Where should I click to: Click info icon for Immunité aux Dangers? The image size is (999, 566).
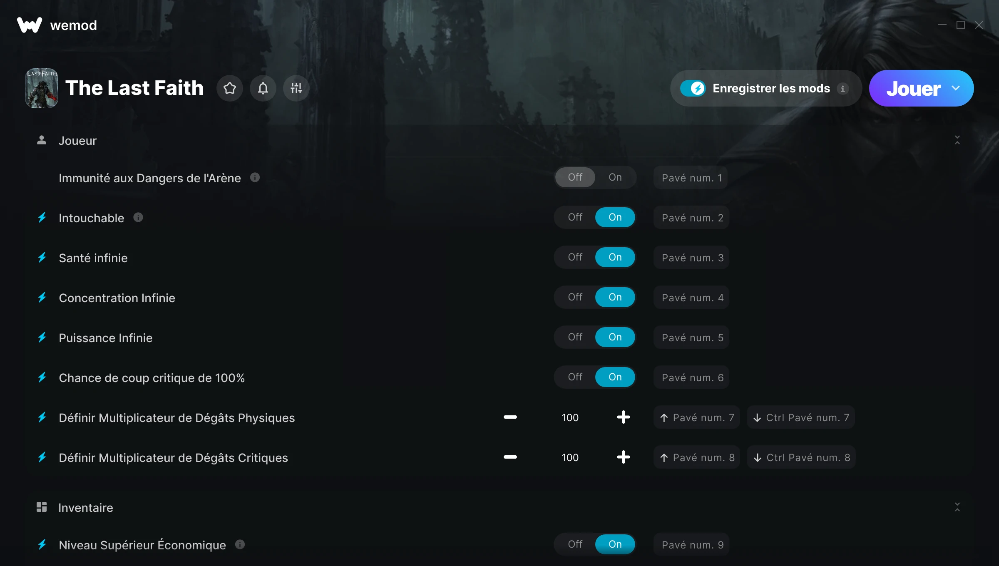pos(255,177)
